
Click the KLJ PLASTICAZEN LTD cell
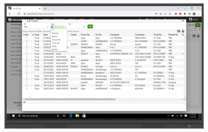coord(120,82)
